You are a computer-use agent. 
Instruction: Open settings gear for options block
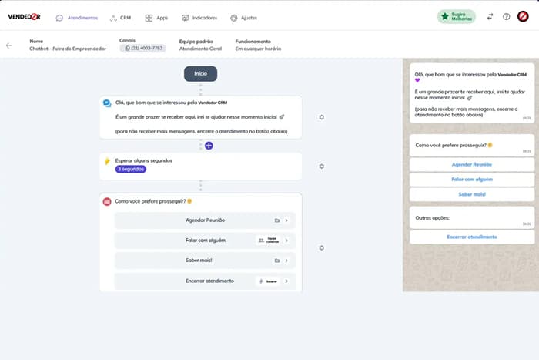pyautogui.click(x=321, y=247)
